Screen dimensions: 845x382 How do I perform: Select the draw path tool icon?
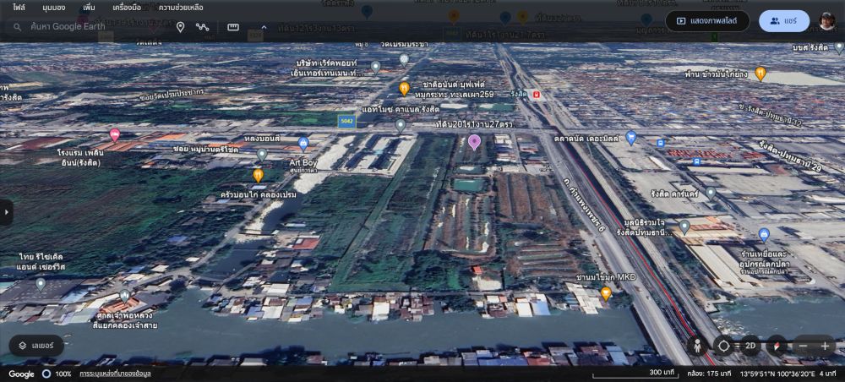point(203,27)
